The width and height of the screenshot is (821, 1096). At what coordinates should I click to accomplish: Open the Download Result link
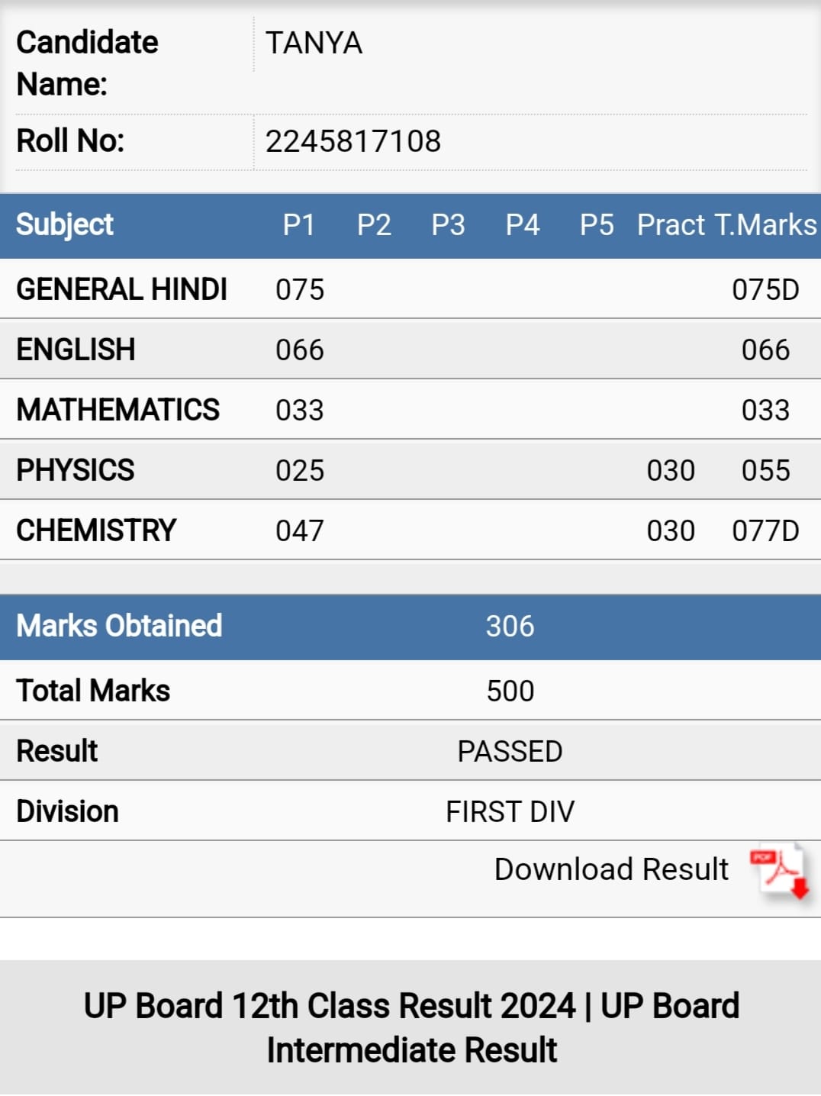point(611,869)
